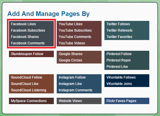Select Stumbleupon Follow
This screenshot has width=160, height=116.
27,54
